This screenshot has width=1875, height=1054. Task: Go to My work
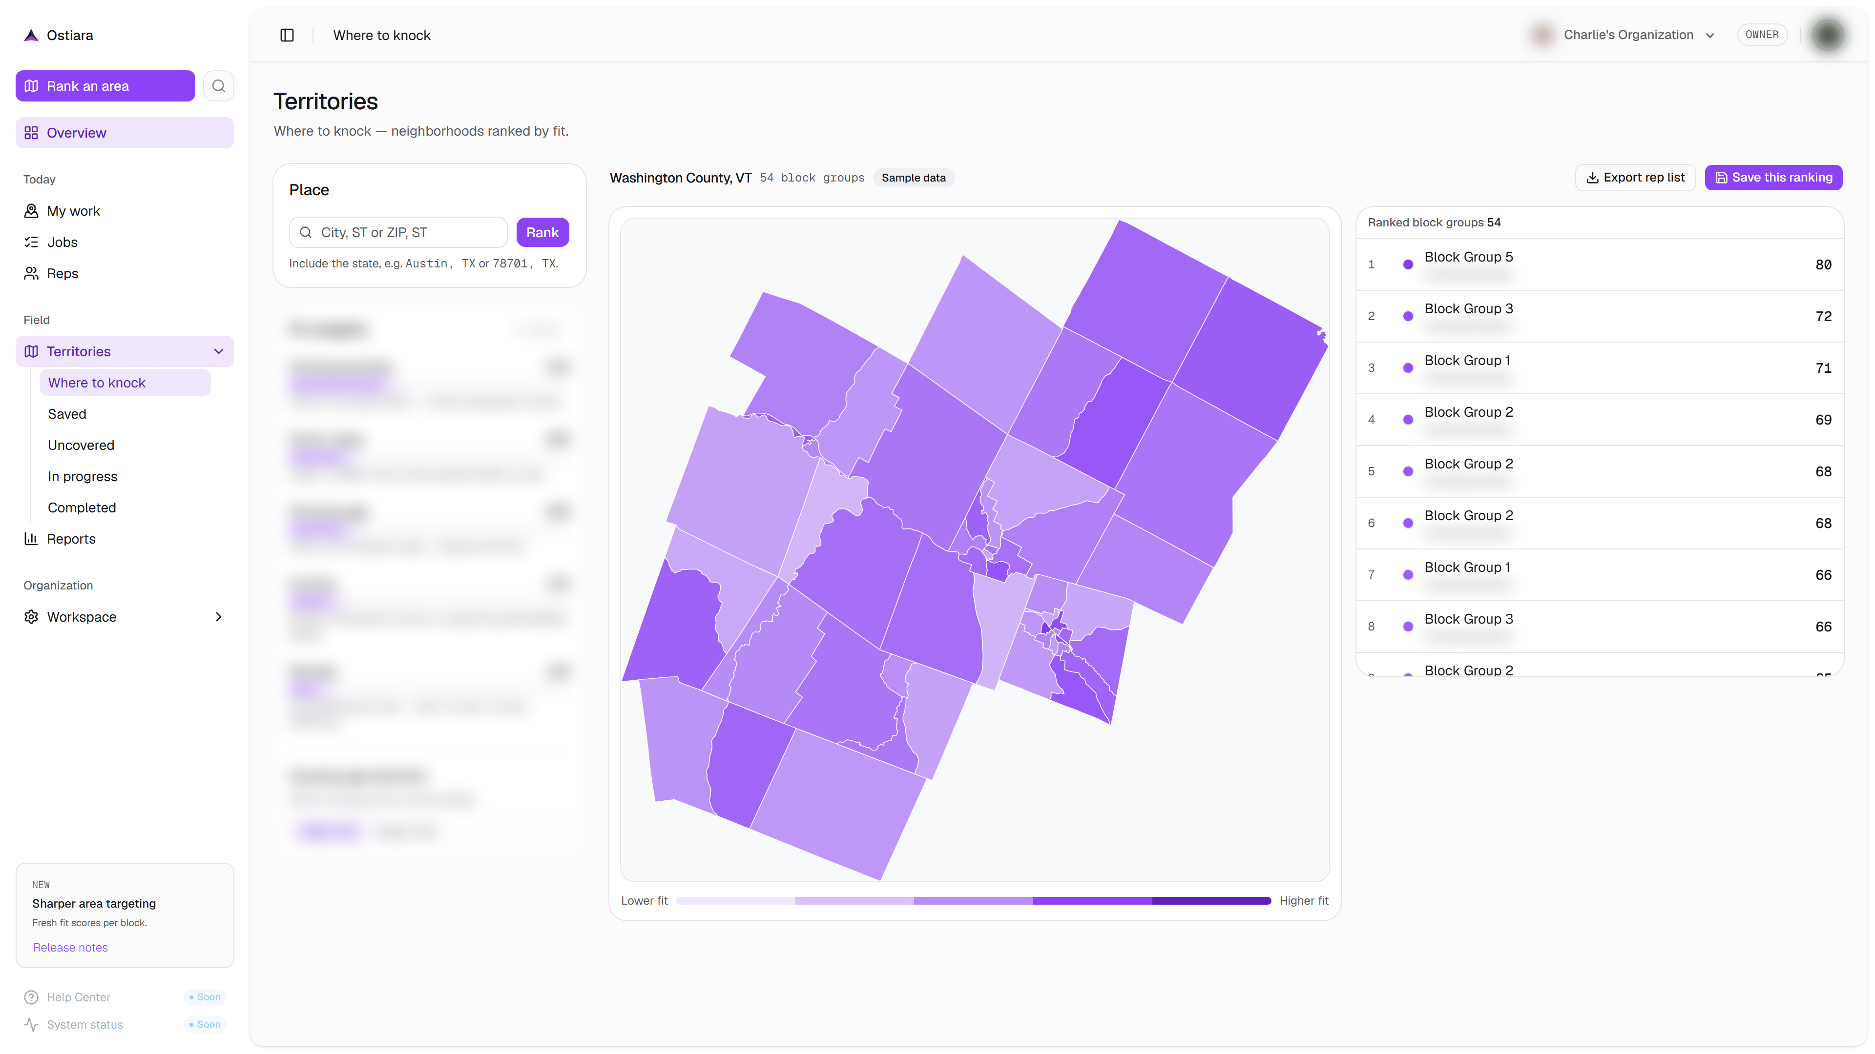[125, 211]
